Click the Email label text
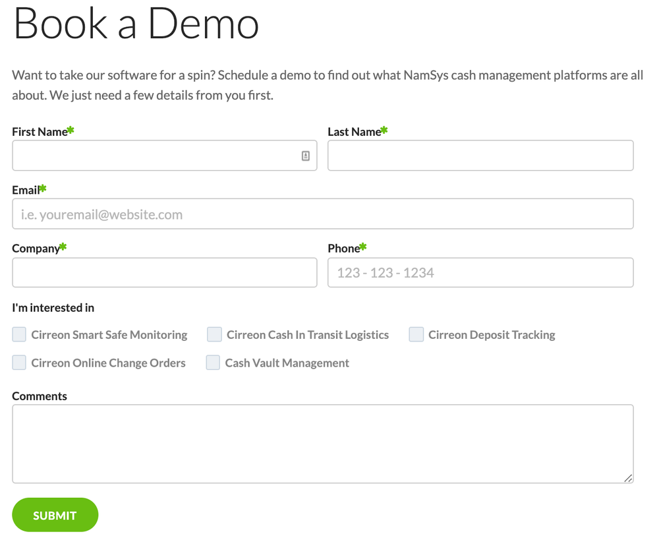The image size is (659, 540). click(x=26, y=190)
